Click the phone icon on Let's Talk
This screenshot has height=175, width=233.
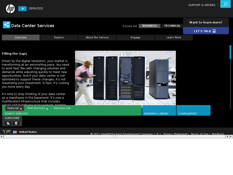(214, 31)
